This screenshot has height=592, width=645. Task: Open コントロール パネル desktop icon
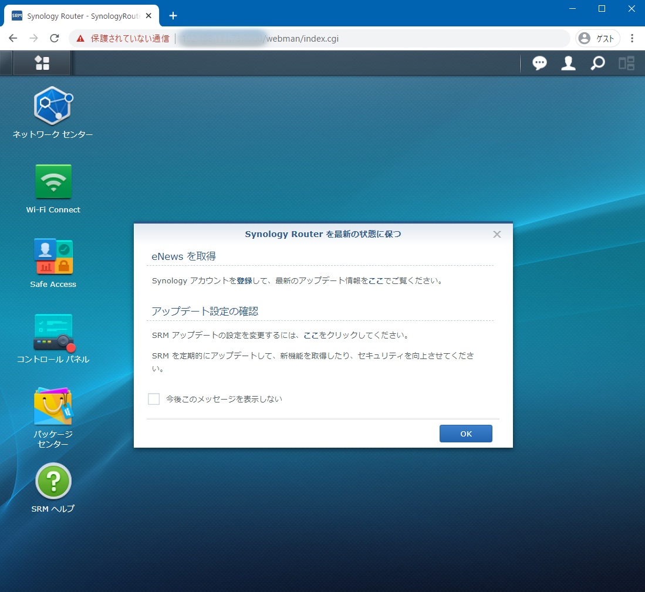pos(53,339)
